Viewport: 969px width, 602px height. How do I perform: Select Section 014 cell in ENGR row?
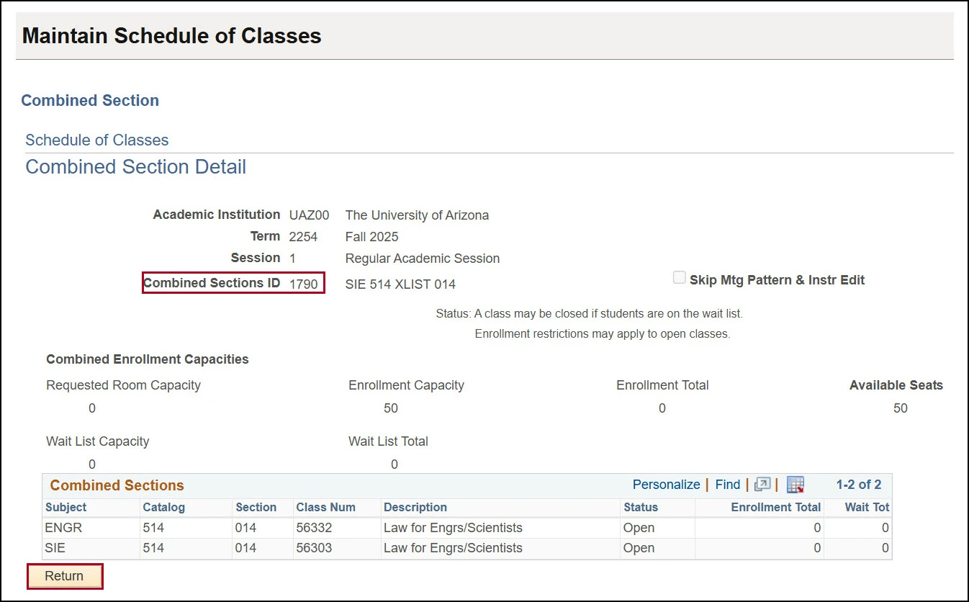(245, 528)
